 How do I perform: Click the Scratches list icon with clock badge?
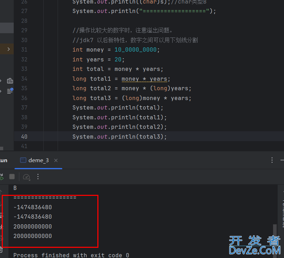tap(10, 91)
